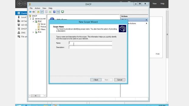Click the Server Manager vertical scrollbar thumb

167,34
